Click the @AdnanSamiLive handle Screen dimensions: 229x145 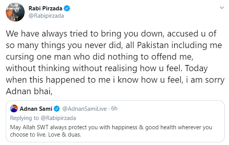point(84,109)
